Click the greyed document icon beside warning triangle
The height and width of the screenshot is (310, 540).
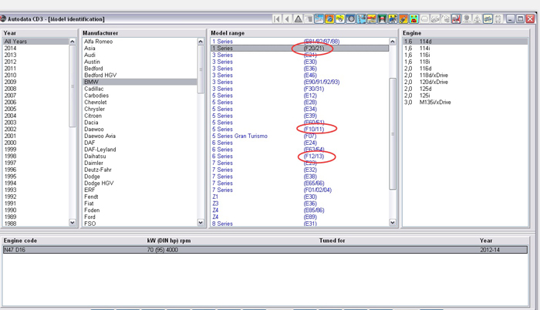309,19
